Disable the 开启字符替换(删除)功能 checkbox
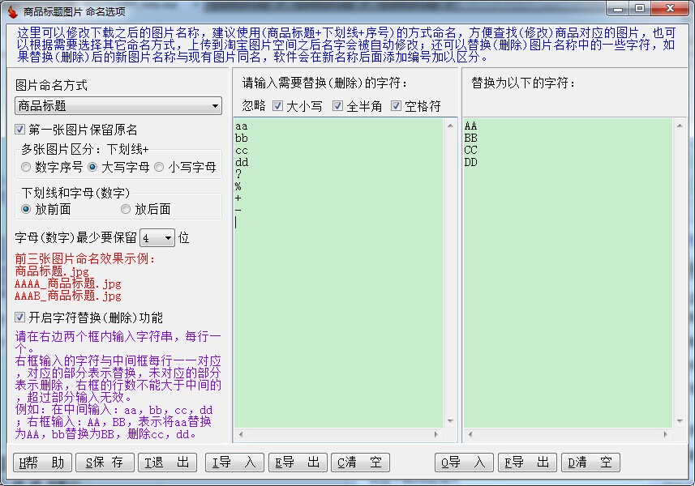Image resolution: width=695 pixels, height=486 pixels. tap(20, 318)
